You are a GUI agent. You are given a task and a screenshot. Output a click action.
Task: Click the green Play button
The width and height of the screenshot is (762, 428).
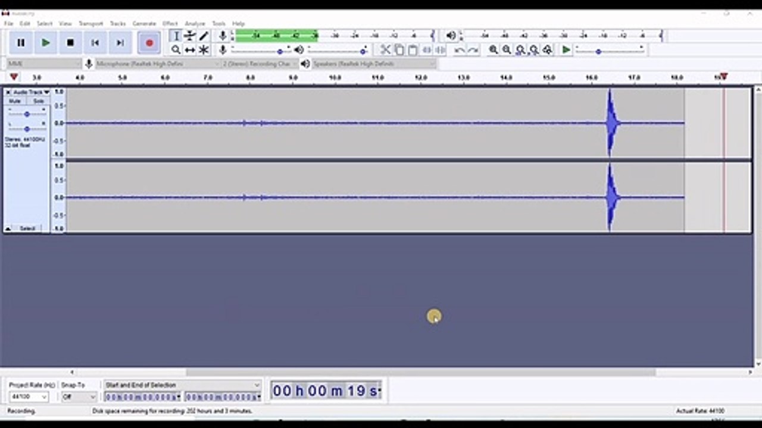(x=46, y=43)
